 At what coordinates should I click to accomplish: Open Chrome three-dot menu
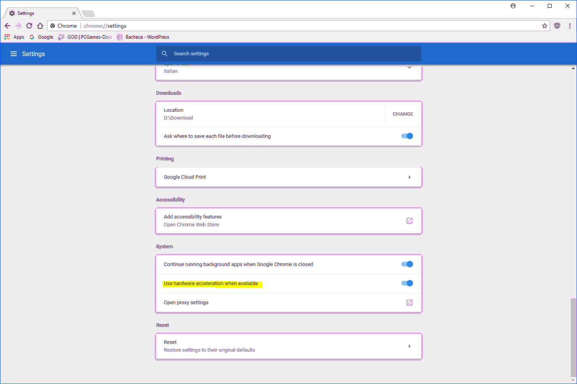pyautogui.click(x=570, y=26)
